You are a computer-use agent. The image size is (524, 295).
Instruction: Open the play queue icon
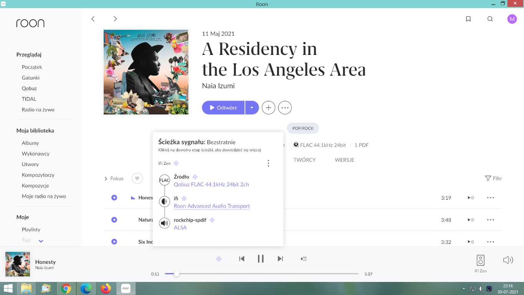pyautogui.click(x=304, y=259)
